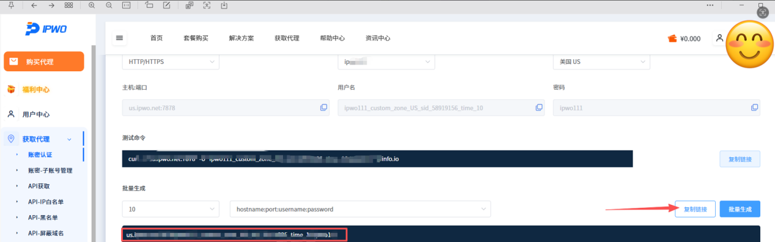Copy the password ipwo111 with copy icon

[x=754, y=107]
